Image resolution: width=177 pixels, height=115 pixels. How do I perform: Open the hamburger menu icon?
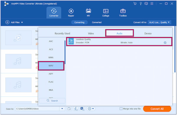click(152, 4)
